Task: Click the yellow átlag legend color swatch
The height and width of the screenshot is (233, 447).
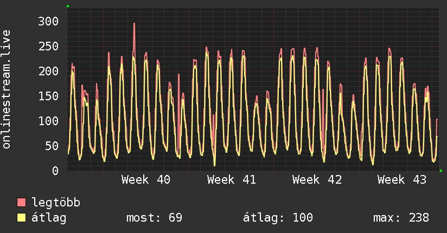Action: pos(21,218)
